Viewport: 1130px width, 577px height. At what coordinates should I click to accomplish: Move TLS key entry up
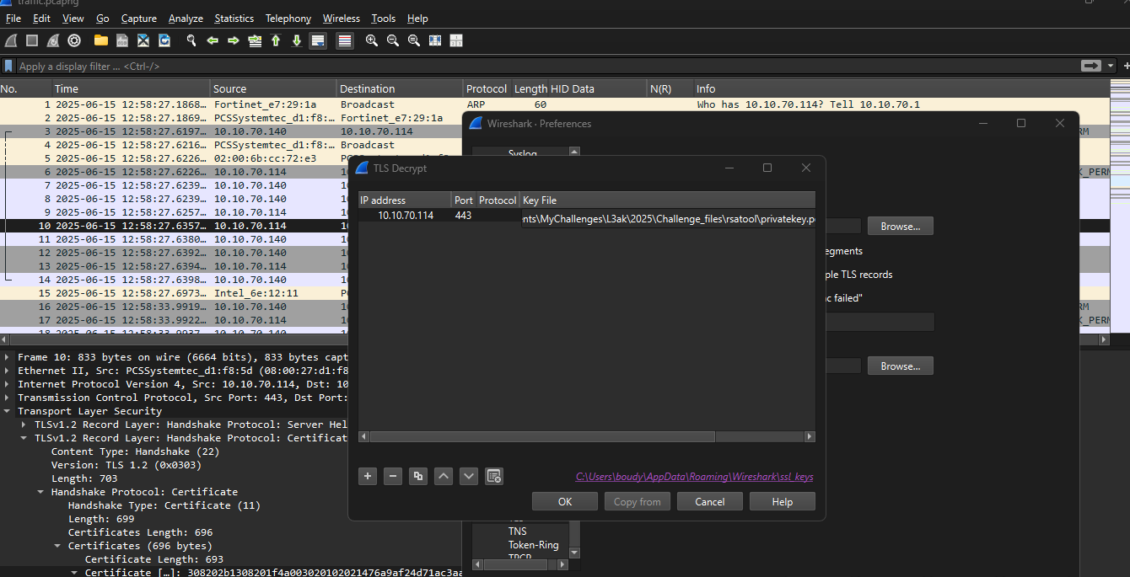click(444, 476)
